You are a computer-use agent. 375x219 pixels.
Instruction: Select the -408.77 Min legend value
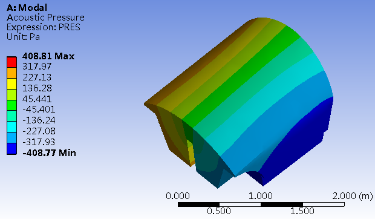pyautogui.click(x=49, y=153)
